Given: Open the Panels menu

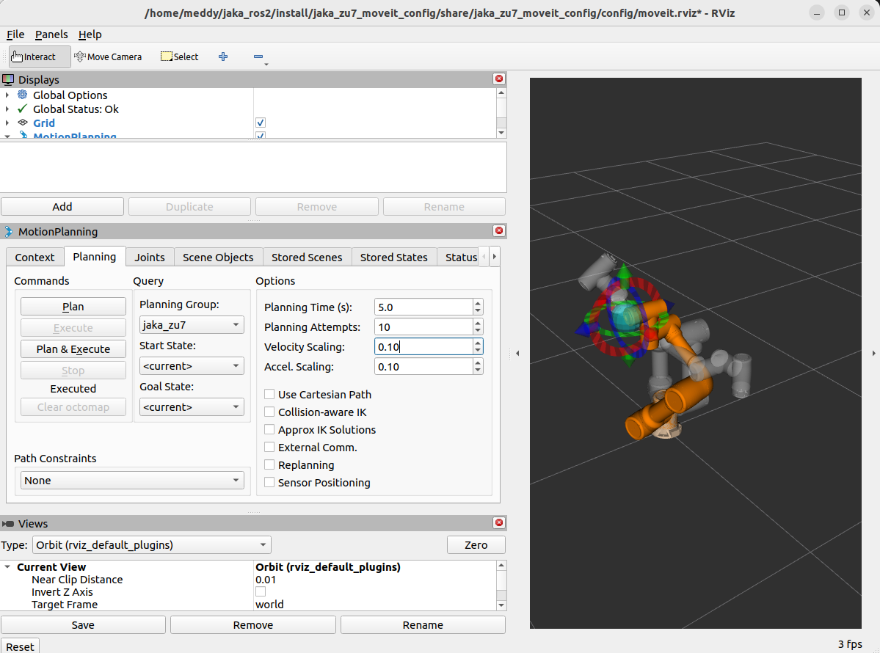Looking at the screenshot, I should pos(51,34).
